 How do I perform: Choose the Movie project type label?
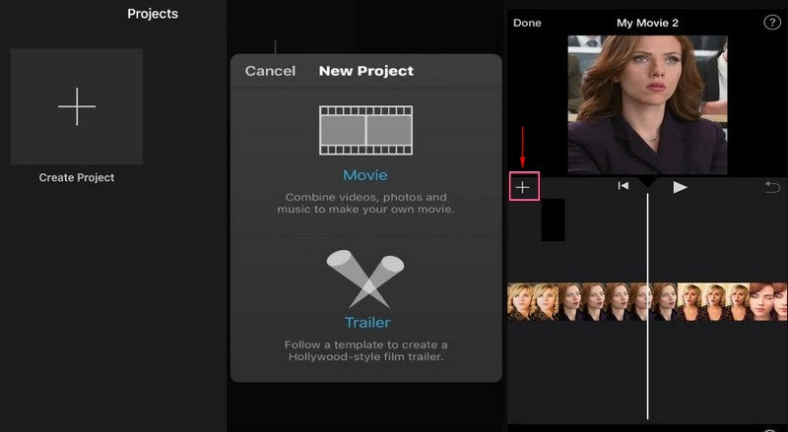pyautogui.click(x=365, y=175)
